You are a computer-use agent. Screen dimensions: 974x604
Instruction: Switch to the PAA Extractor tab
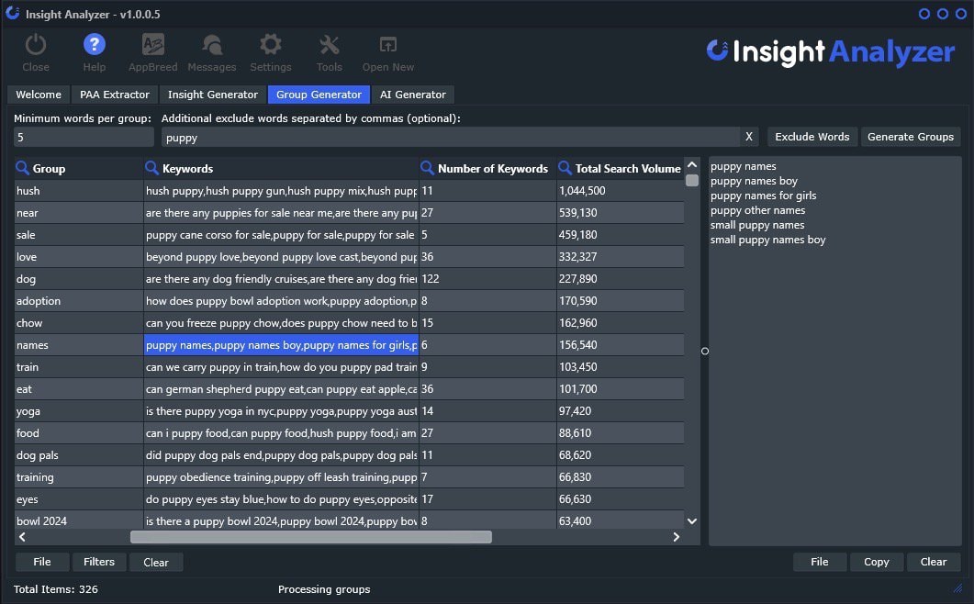tap(115, 94)
